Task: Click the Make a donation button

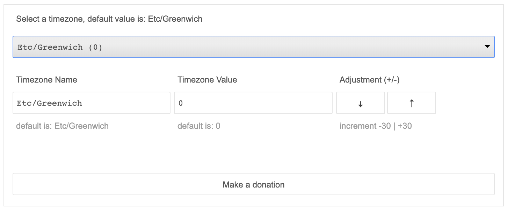Action: click(x=254, y=184)
